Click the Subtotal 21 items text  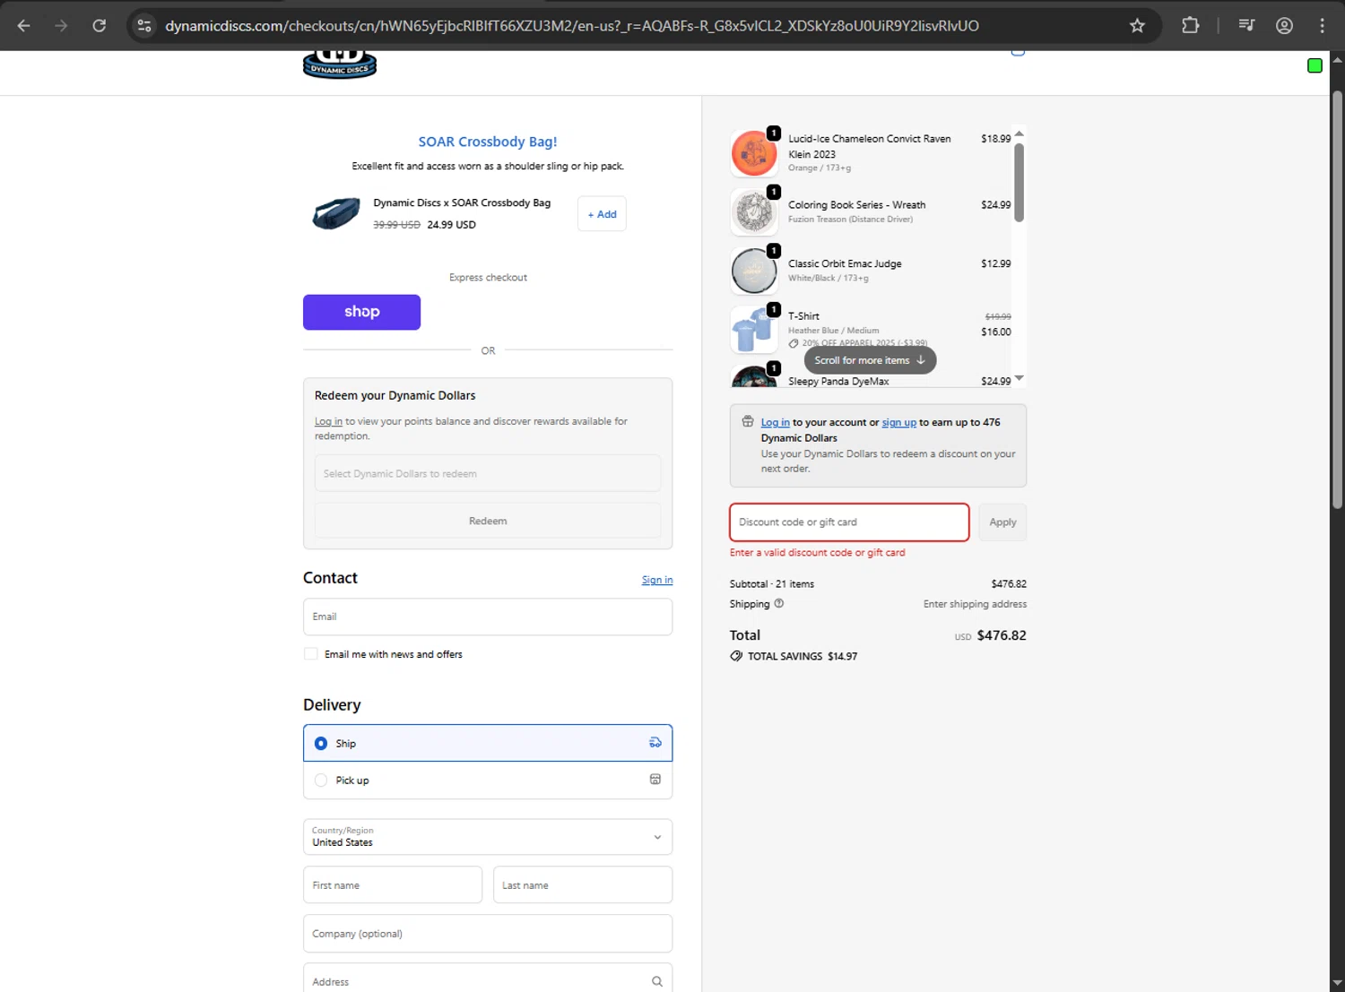(x=772, y=583)
